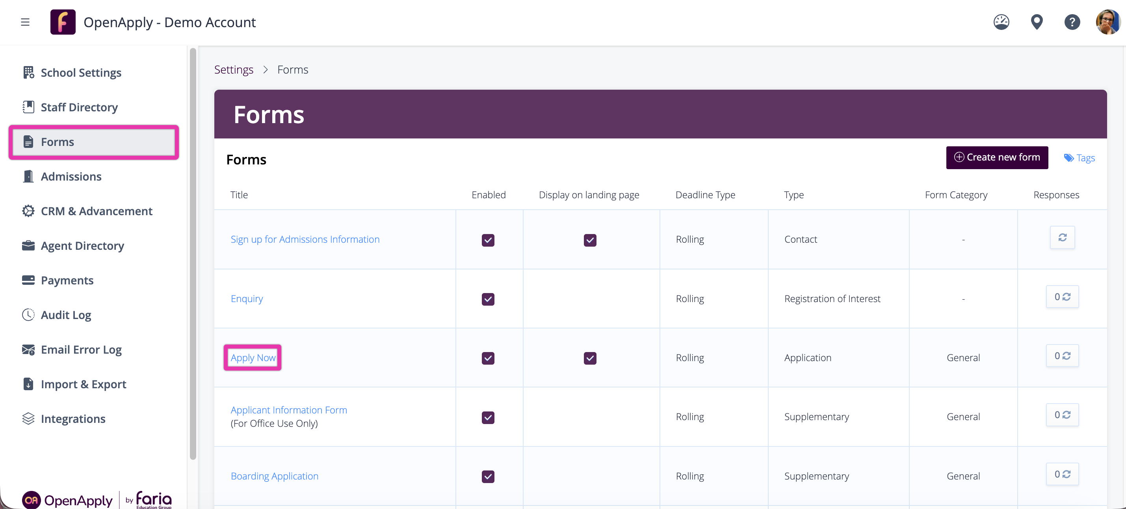
Task: Open the Apply Now form link
Action: point(253,358)
